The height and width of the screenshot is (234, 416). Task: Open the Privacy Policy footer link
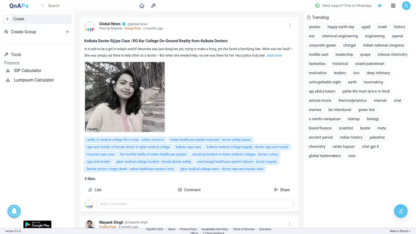coord(188,229)
